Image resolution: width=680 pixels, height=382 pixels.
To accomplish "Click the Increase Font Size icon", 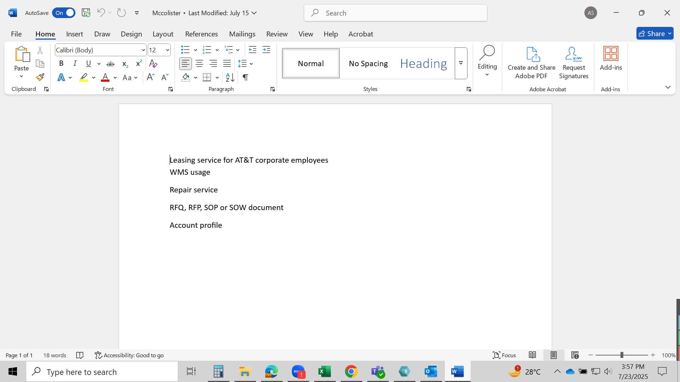I will (x=151, y=77).
